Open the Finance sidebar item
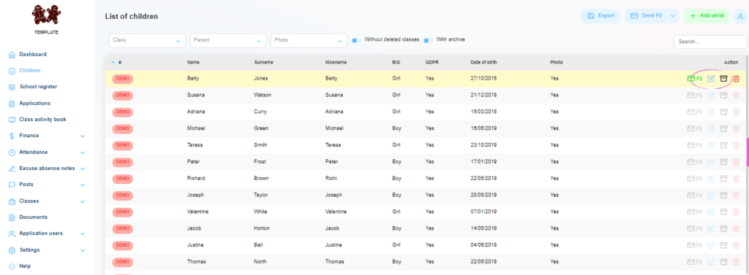Viewport: 749px width, 275px height. pyautogui.click(x=29, y=136)
